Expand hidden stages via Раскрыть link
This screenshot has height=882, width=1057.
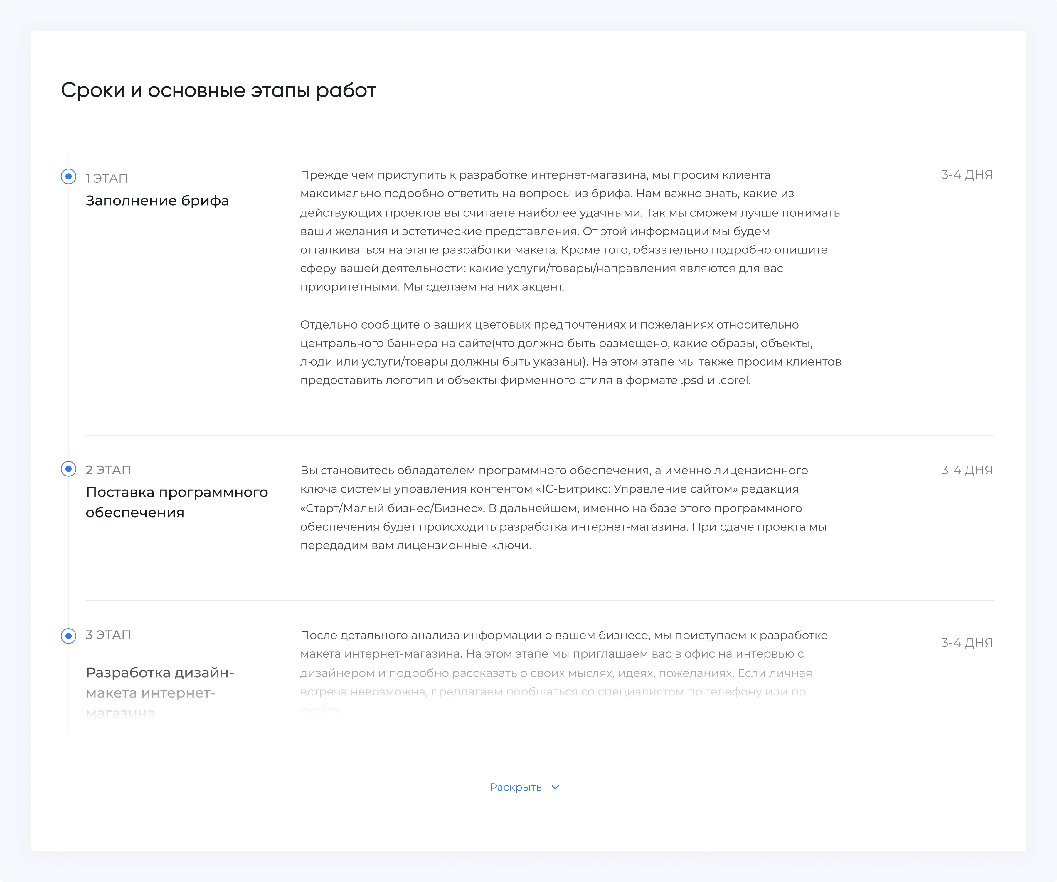515,787
